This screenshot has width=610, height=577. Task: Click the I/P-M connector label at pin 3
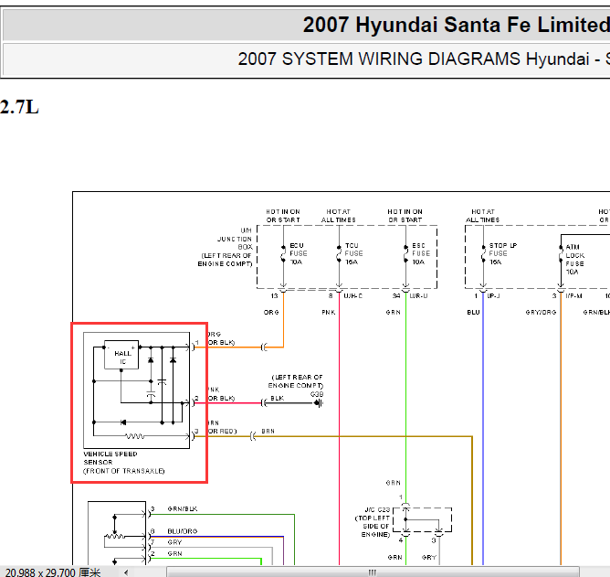573,296
